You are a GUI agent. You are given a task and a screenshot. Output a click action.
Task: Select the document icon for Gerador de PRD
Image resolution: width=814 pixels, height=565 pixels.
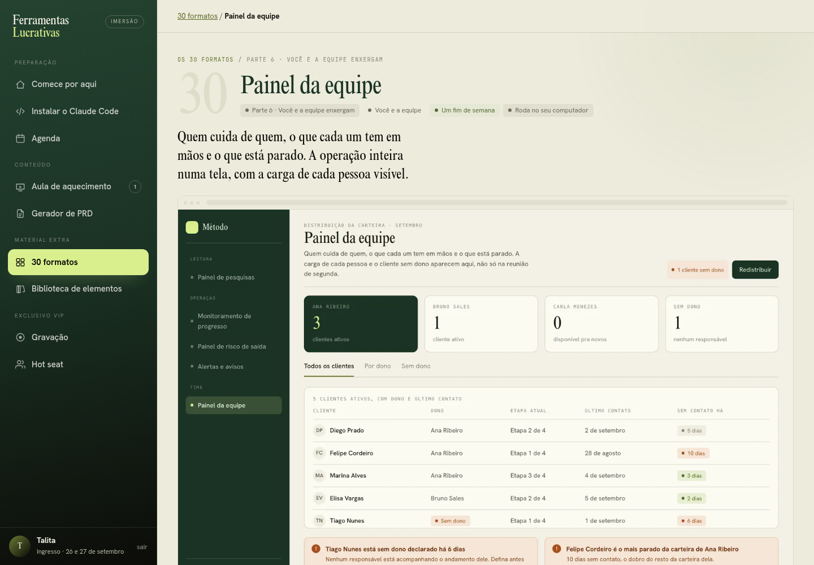(x=20, y=214)
